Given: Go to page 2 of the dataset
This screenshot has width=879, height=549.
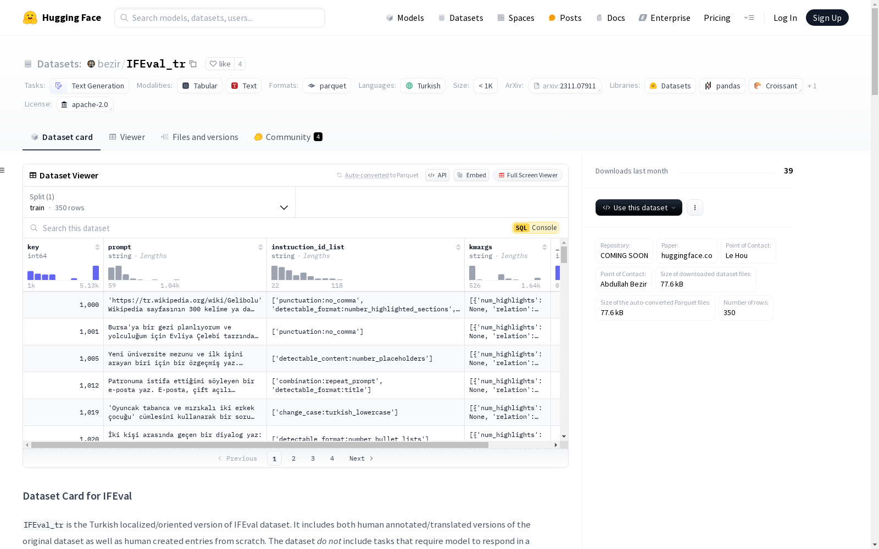Looking at the screenshot, I should 293,458.
